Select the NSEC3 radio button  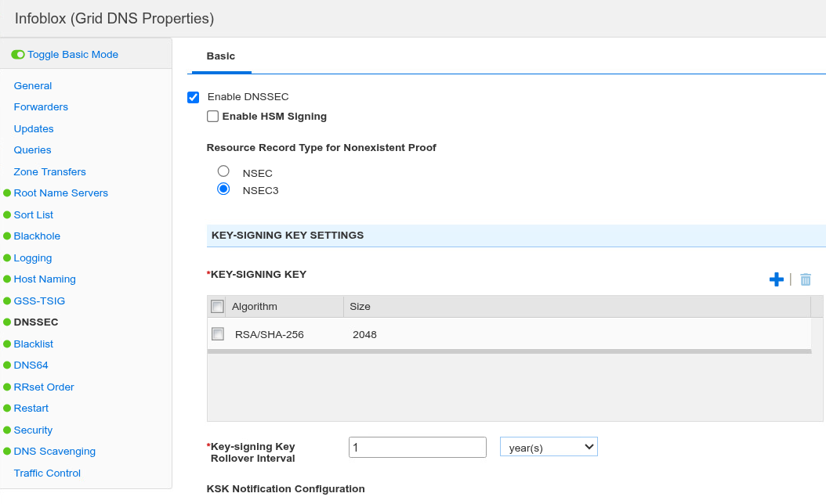click(223, 189)
